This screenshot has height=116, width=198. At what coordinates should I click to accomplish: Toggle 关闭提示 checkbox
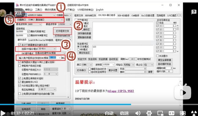click(157, 56)
